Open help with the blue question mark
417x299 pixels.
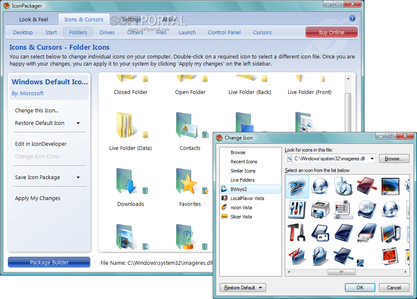tap(352, 18)
